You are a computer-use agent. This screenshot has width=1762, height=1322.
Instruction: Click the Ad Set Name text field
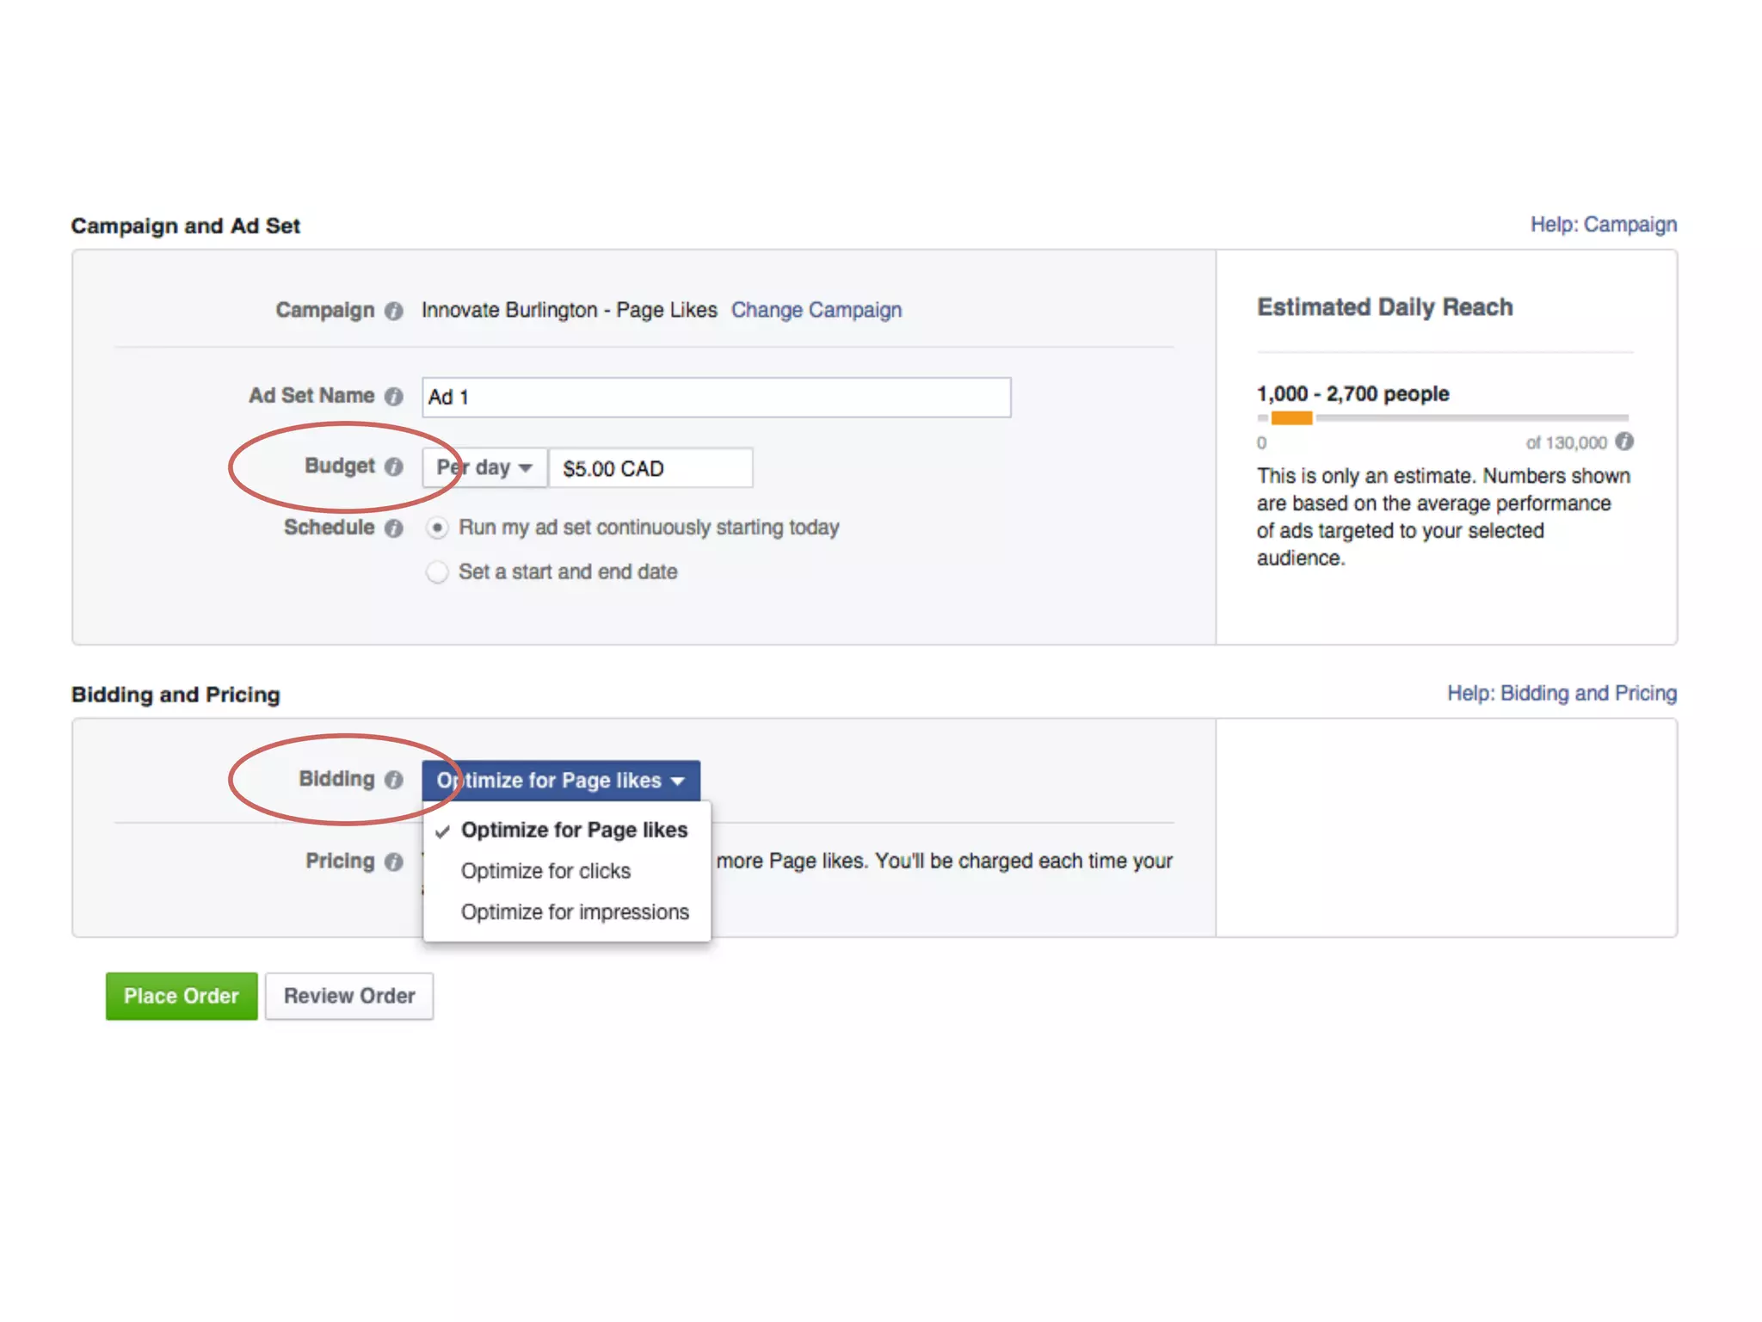(716, 398)
